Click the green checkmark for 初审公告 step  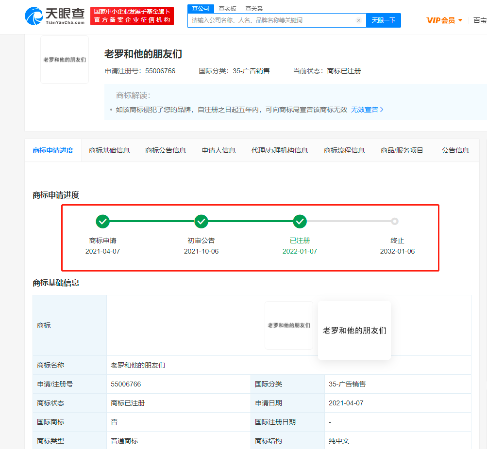pyautogui.click(x=201, y=222)
